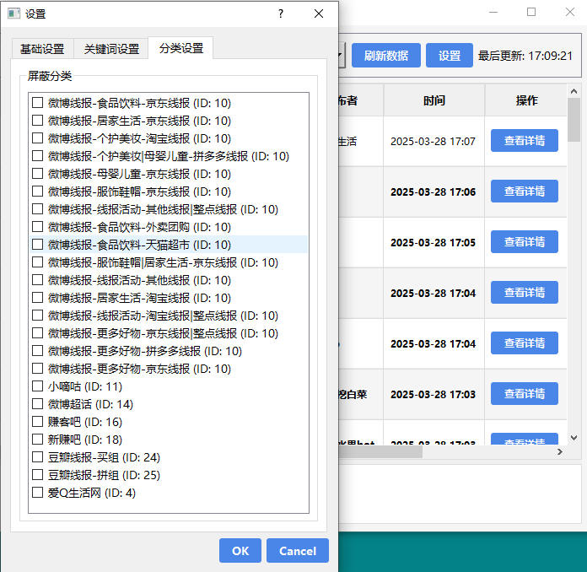Click the 最后更新: 17:09:21 label

(x=525, y=56)
